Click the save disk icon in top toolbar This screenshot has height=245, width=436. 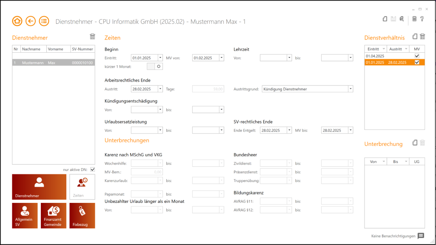[393, 19]
